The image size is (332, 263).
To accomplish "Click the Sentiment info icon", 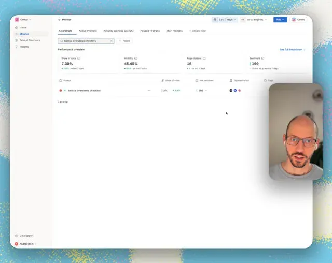I will tap(263, 59).
